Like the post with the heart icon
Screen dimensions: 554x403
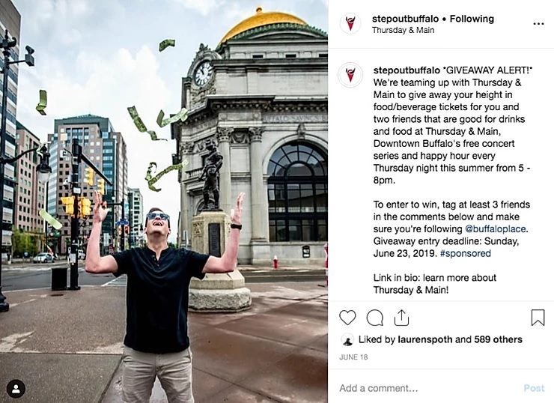tap(347, 318)
